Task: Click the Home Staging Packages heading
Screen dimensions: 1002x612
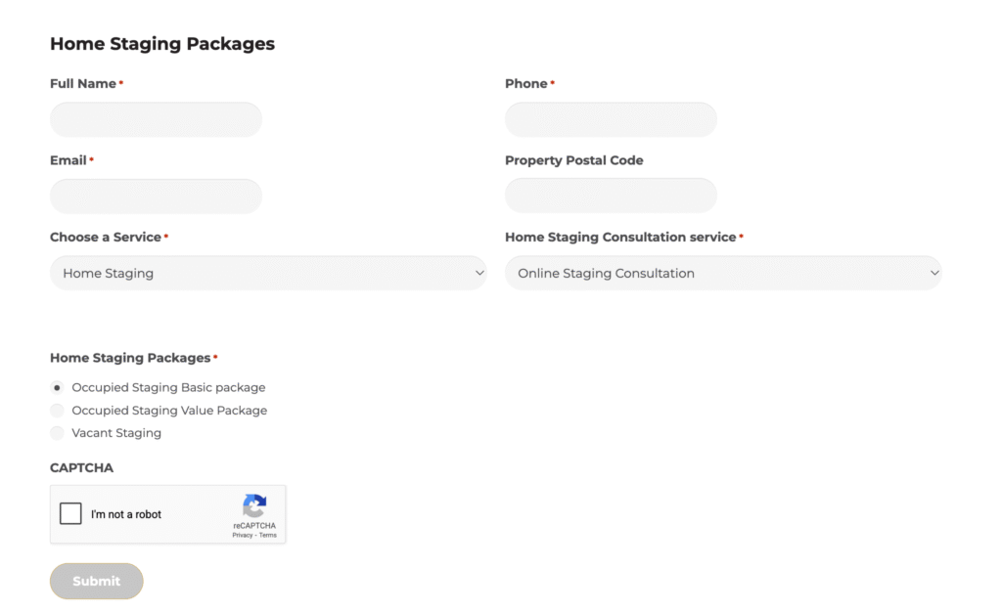Action: click(162, 43)
